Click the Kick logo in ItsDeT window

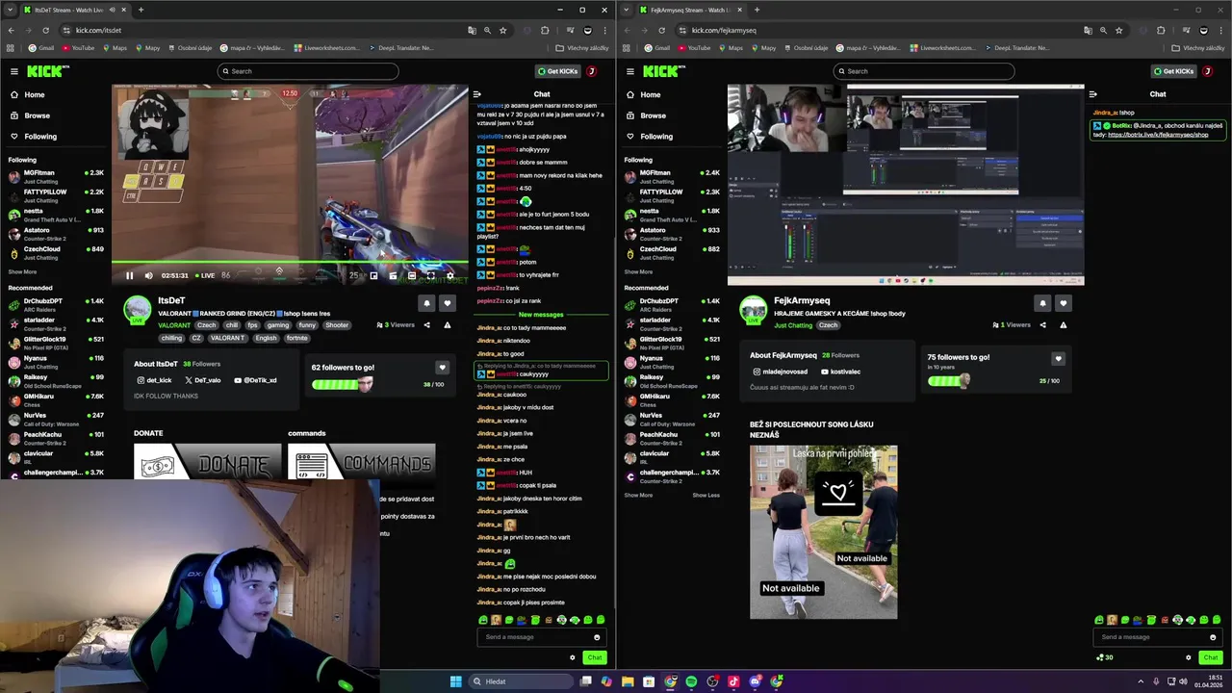(47, 71)
